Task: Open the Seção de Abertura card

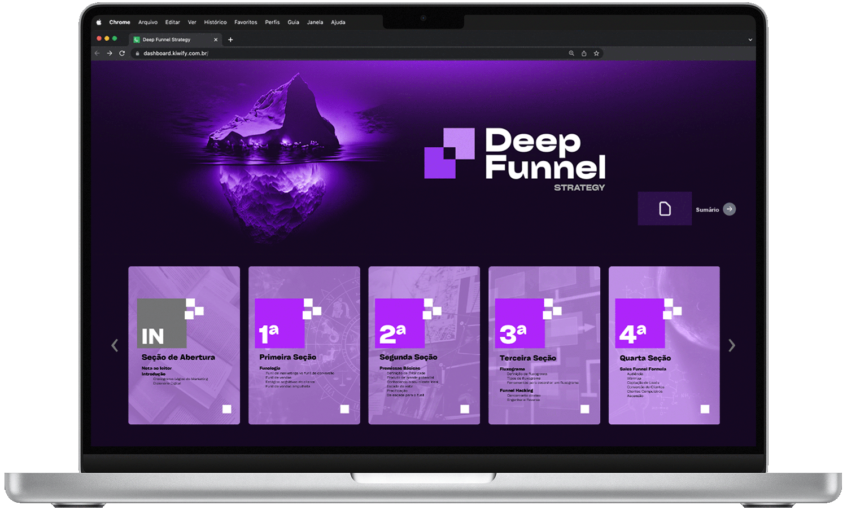Action: point(184,345)
